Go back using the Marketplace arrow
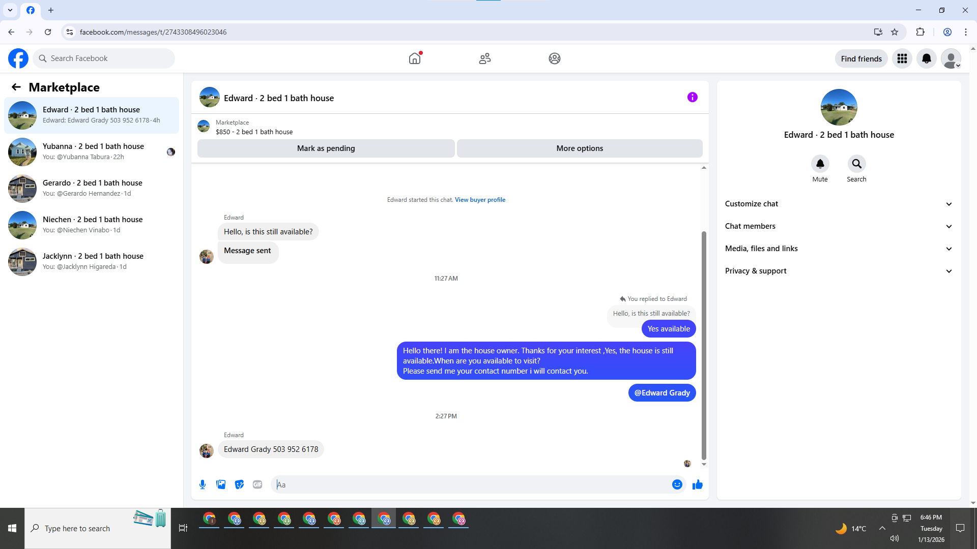This screenshot has height=549, width=977. 16,87
